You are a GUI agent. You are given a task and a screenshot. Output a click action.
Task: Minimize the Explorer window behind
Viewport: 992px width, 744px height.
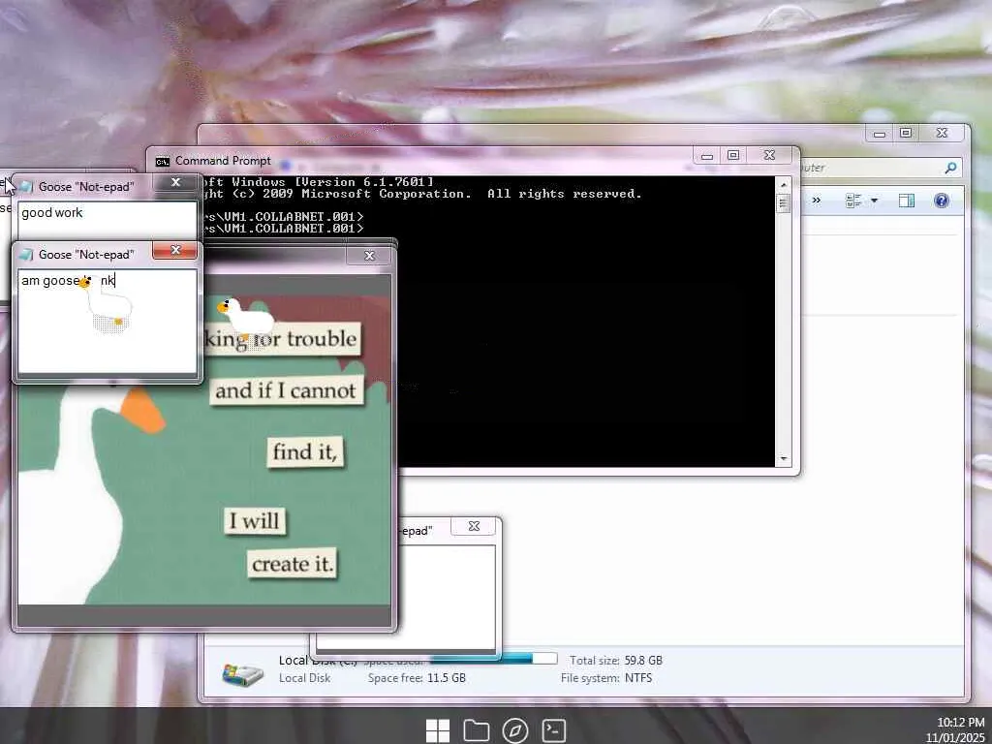880,133
